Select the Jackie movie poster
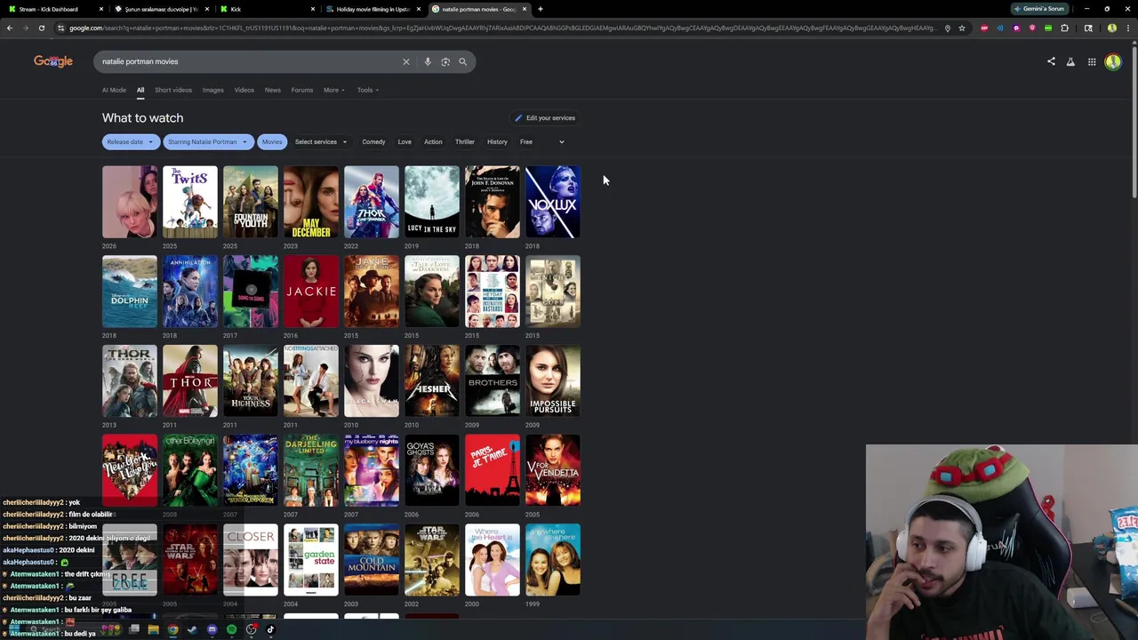Image resolution: width=1138 pixels, height=640 pixels. tap(311, 292)
